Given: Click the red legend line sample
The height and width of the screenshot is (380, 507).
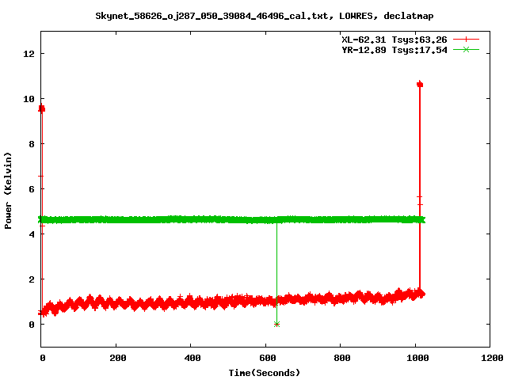Looking at the screenshot, I should point(466,40).
